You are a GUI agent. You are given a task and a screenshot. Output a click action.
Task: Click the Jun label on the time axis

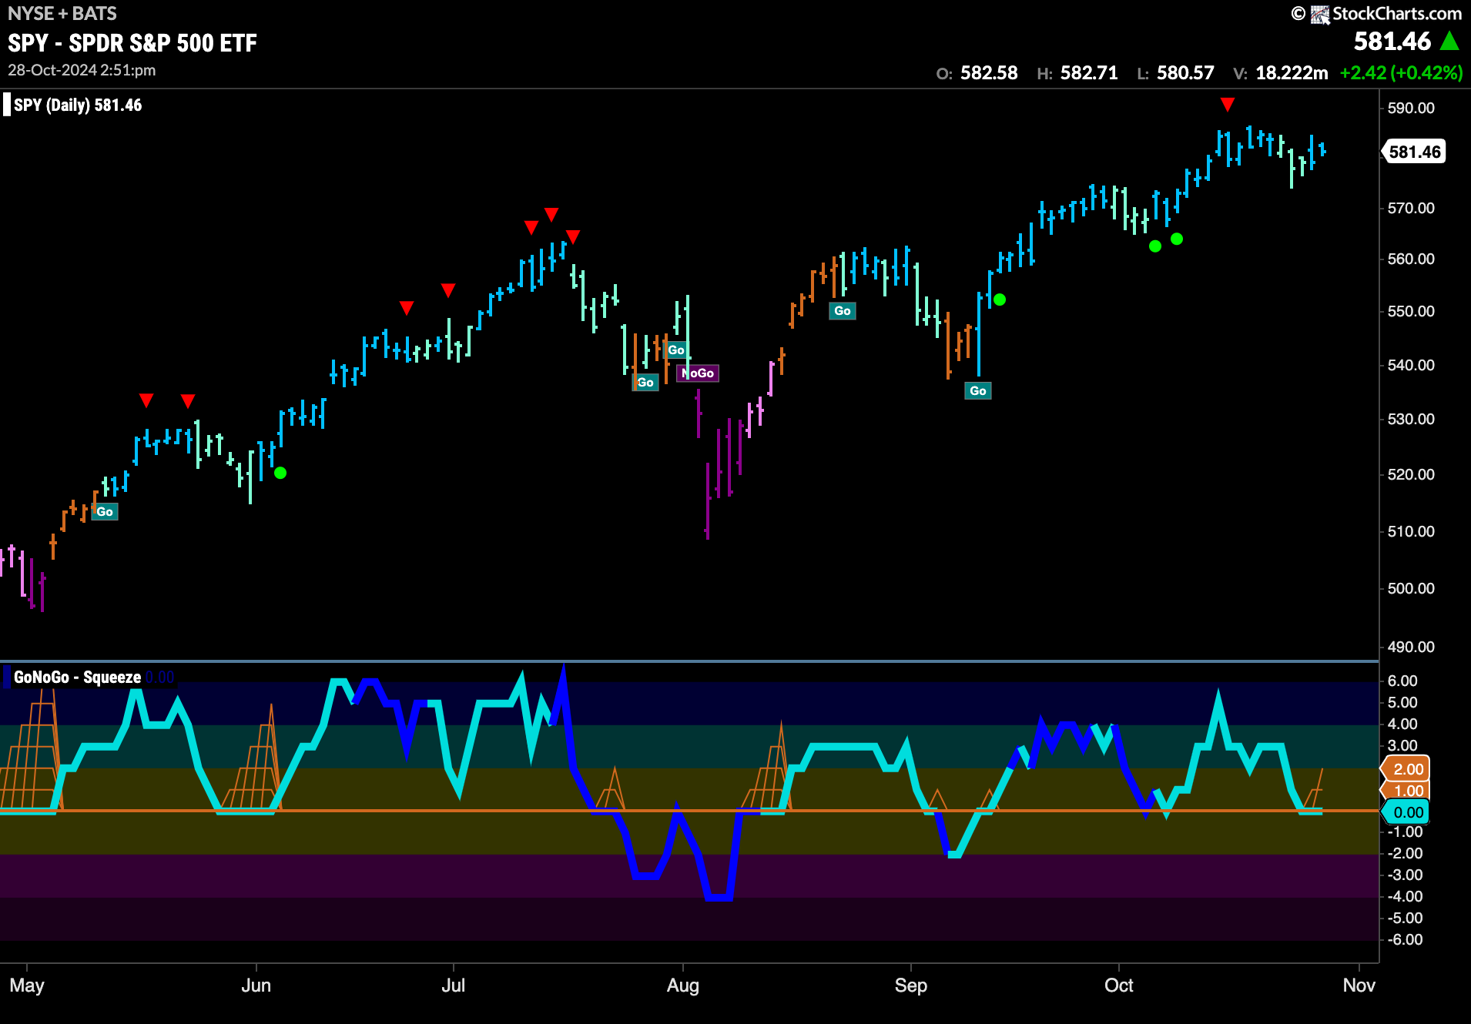tap(256, 985)
